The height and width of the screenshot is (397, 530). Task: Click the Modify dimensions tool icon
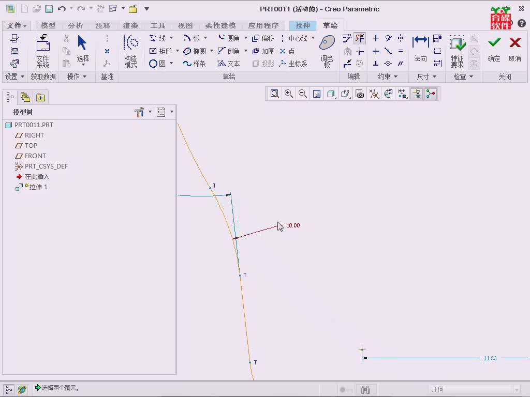coord(347,38)
